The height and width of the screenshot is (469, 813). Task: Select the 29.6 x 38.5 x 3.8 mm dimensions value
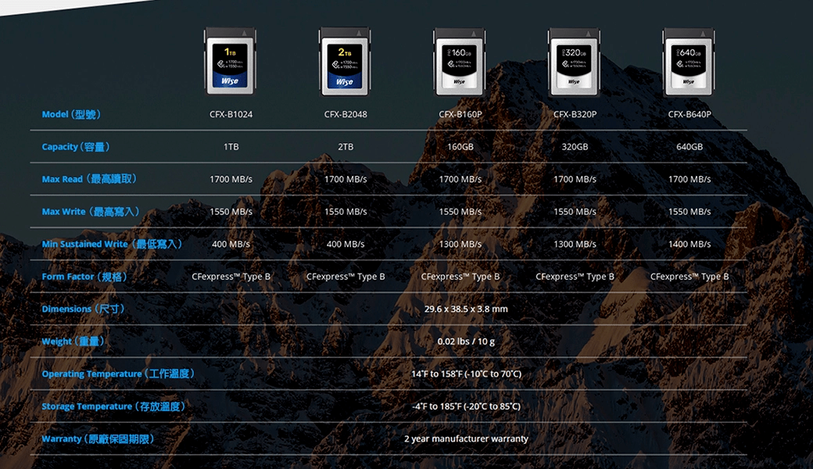[x=466, y=309]
